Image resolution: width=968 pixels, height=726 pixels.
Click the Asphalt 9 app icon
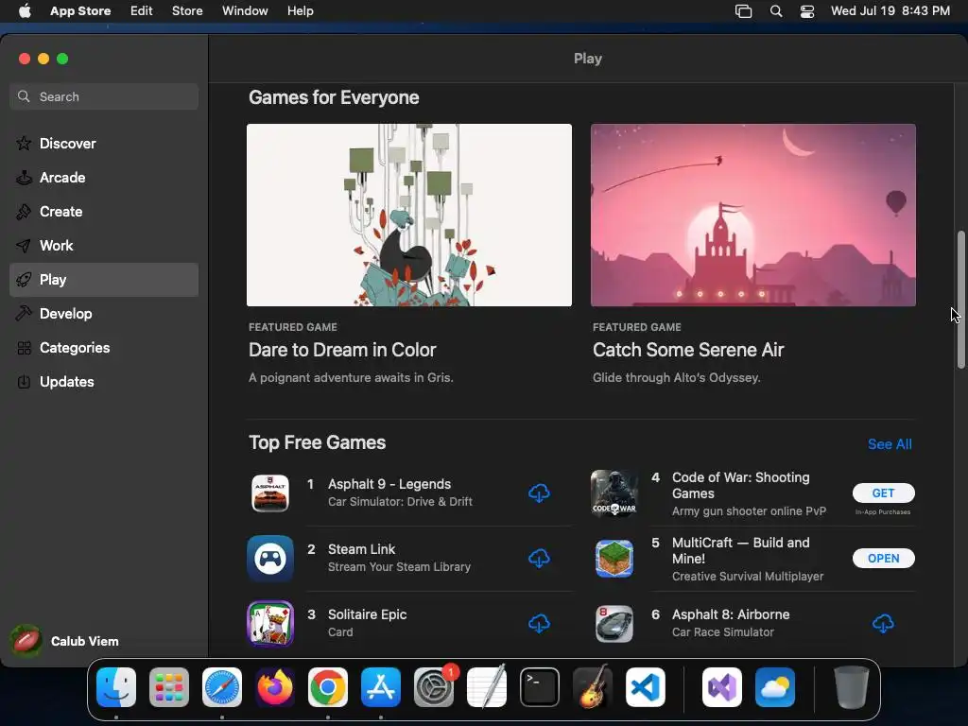point(269,493)
